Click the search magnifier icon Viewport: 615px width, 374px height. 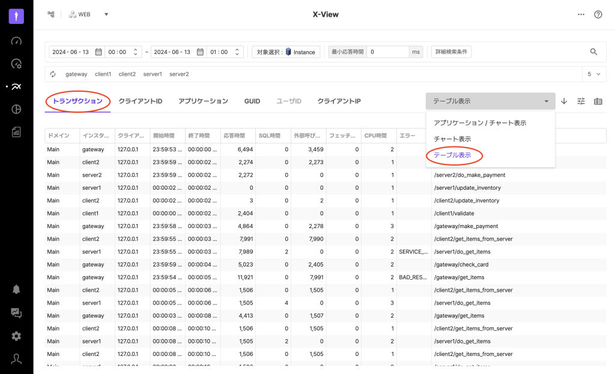point(593,52)
